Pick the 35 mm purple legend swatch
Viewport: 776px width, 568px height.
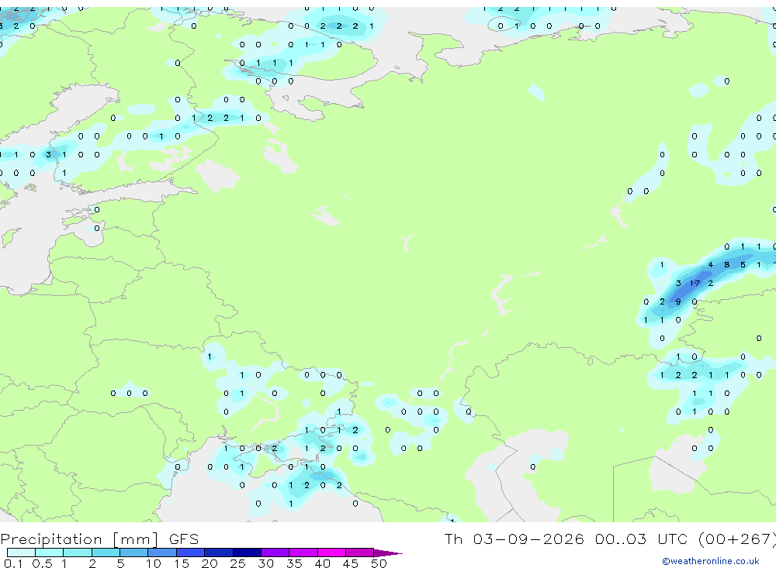click(303, 553)
